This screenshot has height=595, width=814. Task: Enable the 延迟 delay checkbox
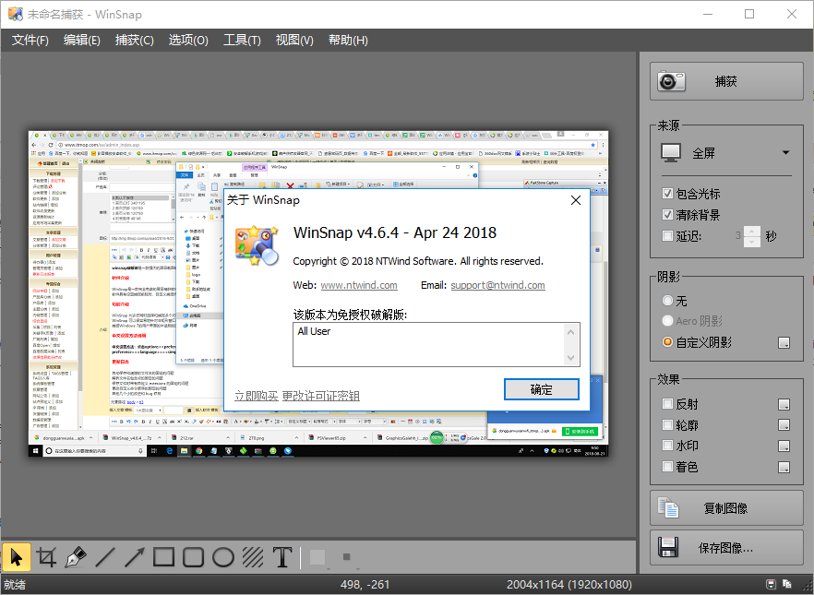point(667,235)
